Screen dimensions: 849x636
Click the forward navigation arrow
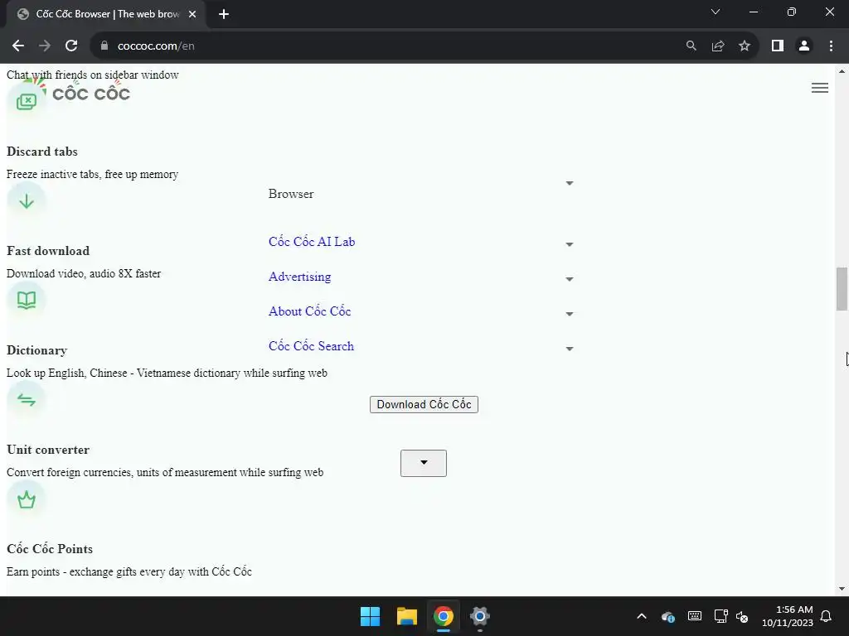click(x=45, y=46)
